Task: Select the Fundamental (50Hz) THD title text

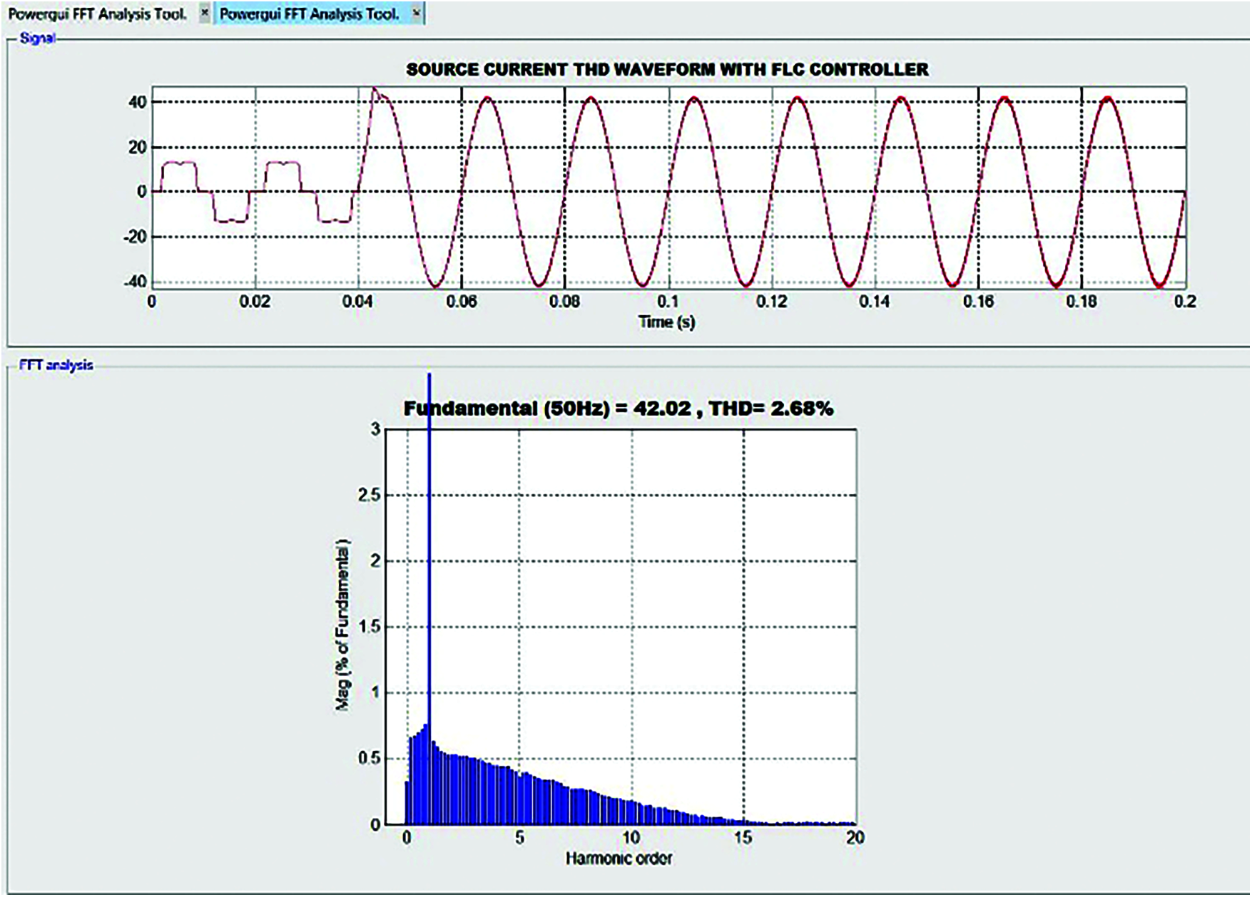Action: coord(618,409)
